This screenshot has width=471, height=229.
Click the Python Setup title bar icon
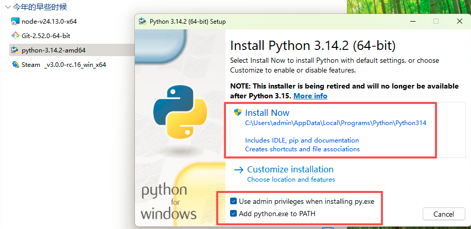pos(143,21)
